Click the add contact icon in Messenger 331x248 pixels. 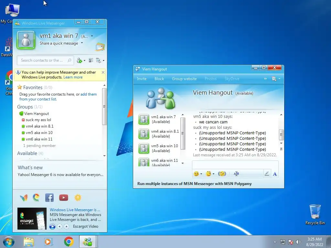click(80, 60)
